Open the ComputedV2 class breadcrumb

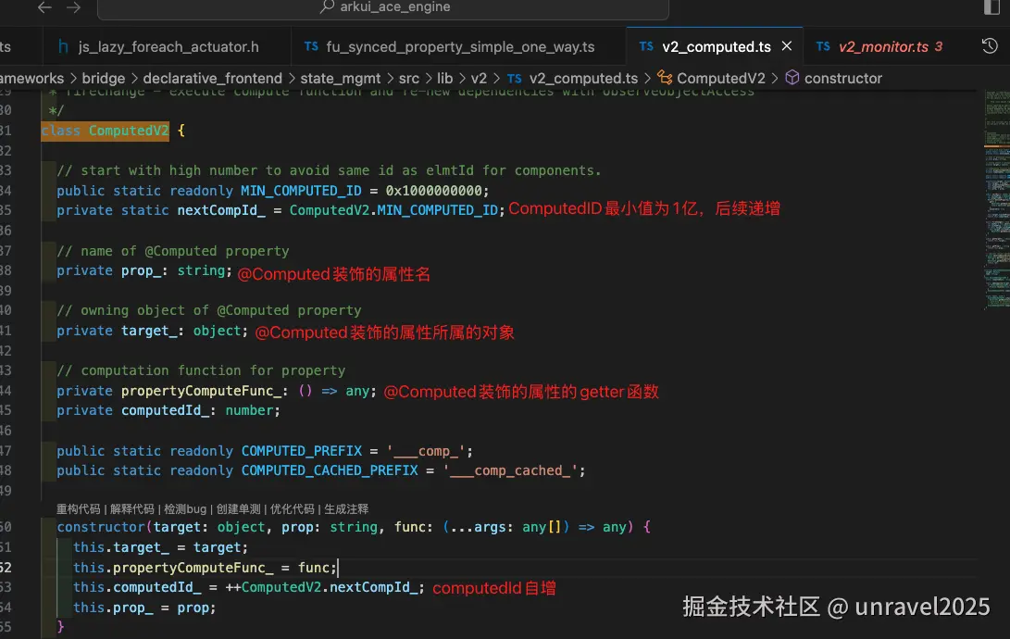(x=721, y=79)
